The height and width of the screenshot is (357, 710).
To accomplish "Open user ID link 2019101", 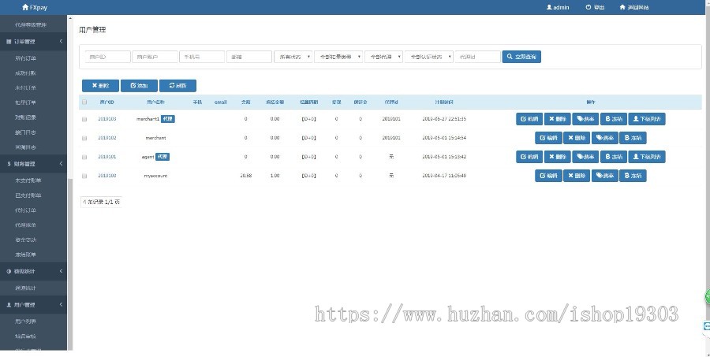I will click(106, 157).
